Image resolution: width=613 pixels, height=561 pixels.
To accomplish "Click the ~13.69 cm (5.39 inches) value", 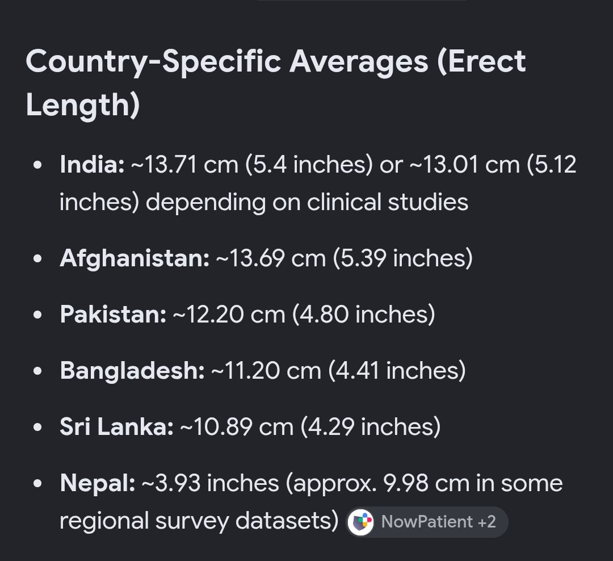I will pos(344,258).
